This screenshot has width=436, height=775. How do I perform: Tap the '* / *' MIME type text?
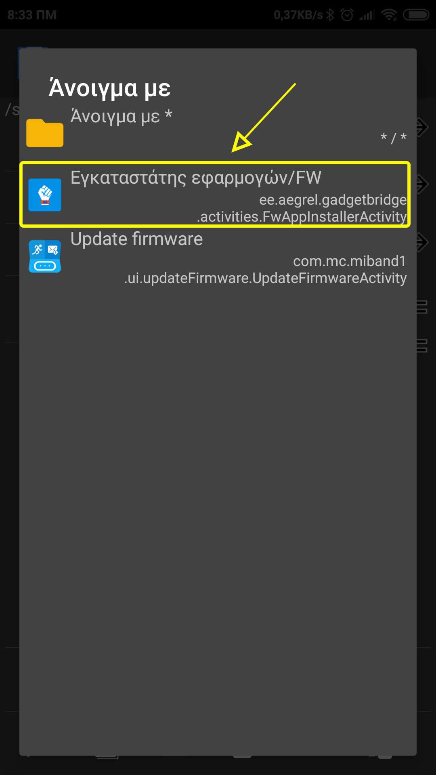tap(394, 138)
